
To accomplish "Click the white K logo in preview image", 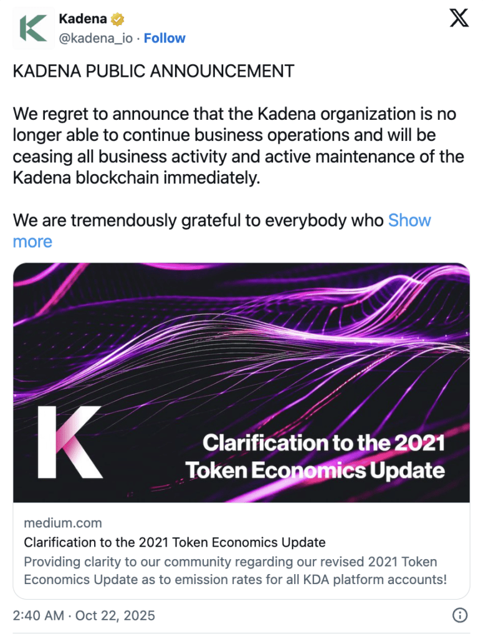I will (x=69, y=442).
